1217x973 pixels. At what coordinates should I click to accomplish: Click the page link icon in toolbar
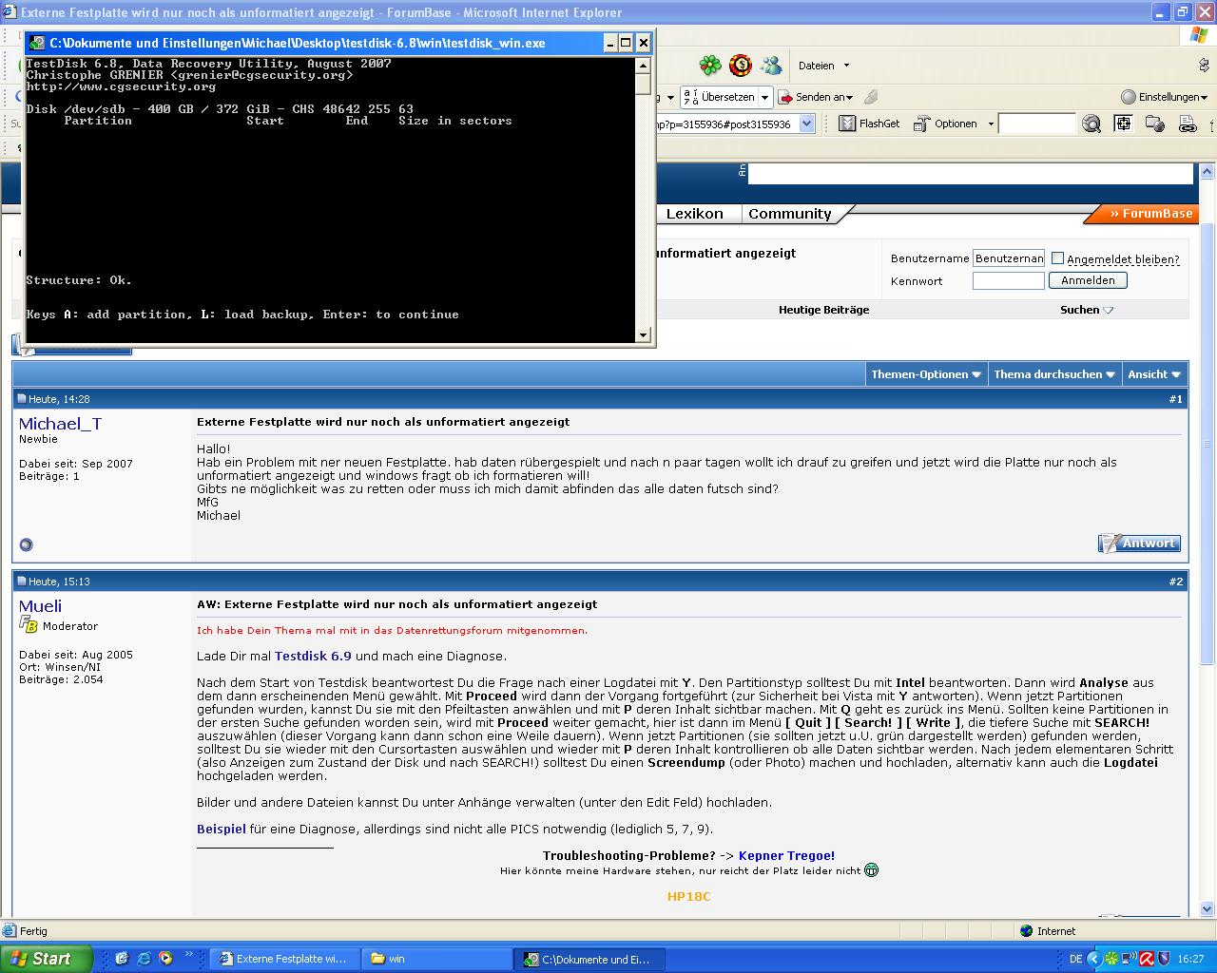coord(1187,124)
